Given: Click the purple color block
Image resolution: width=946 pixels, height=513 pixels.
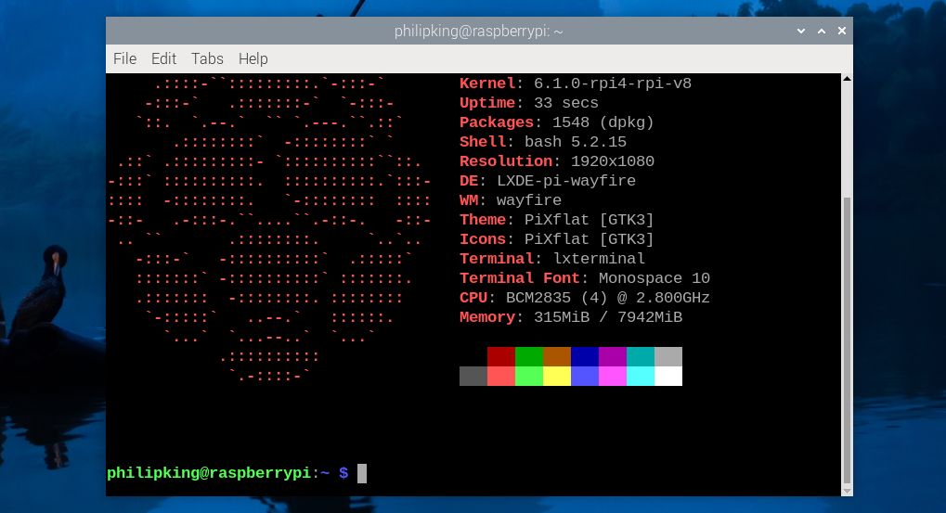Looking at the screenshot, I should tap(613, 356).
